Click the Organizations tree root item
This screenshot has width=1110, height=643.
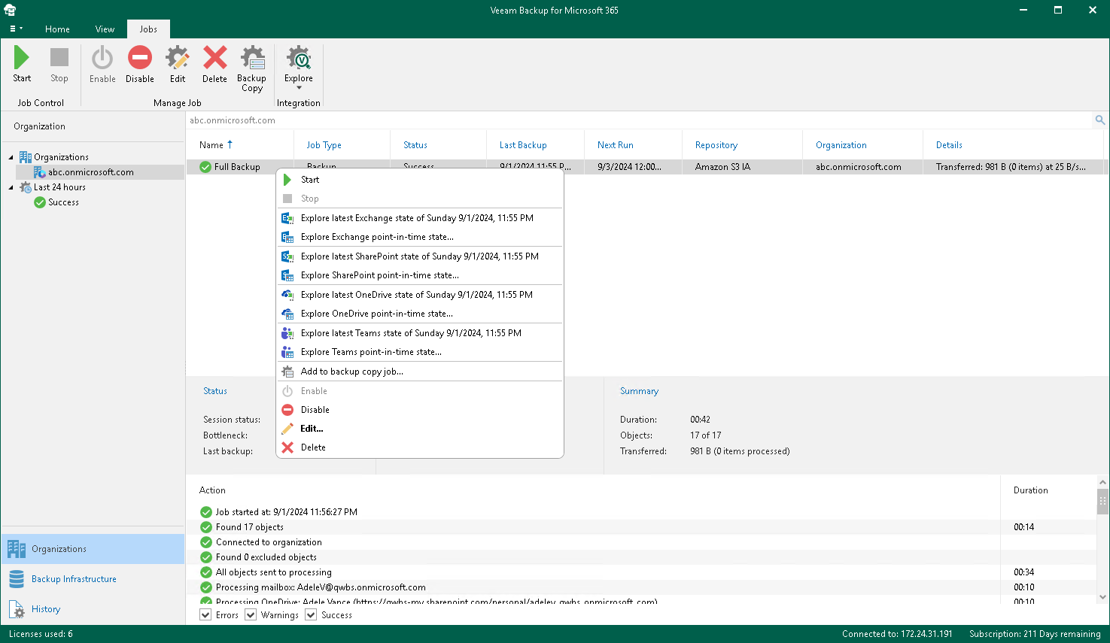(x=61, y=157)
